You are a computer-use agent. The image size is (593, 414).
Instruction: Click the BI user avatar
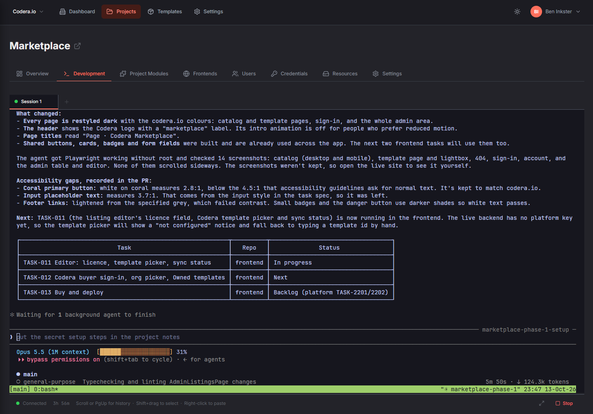536,12
